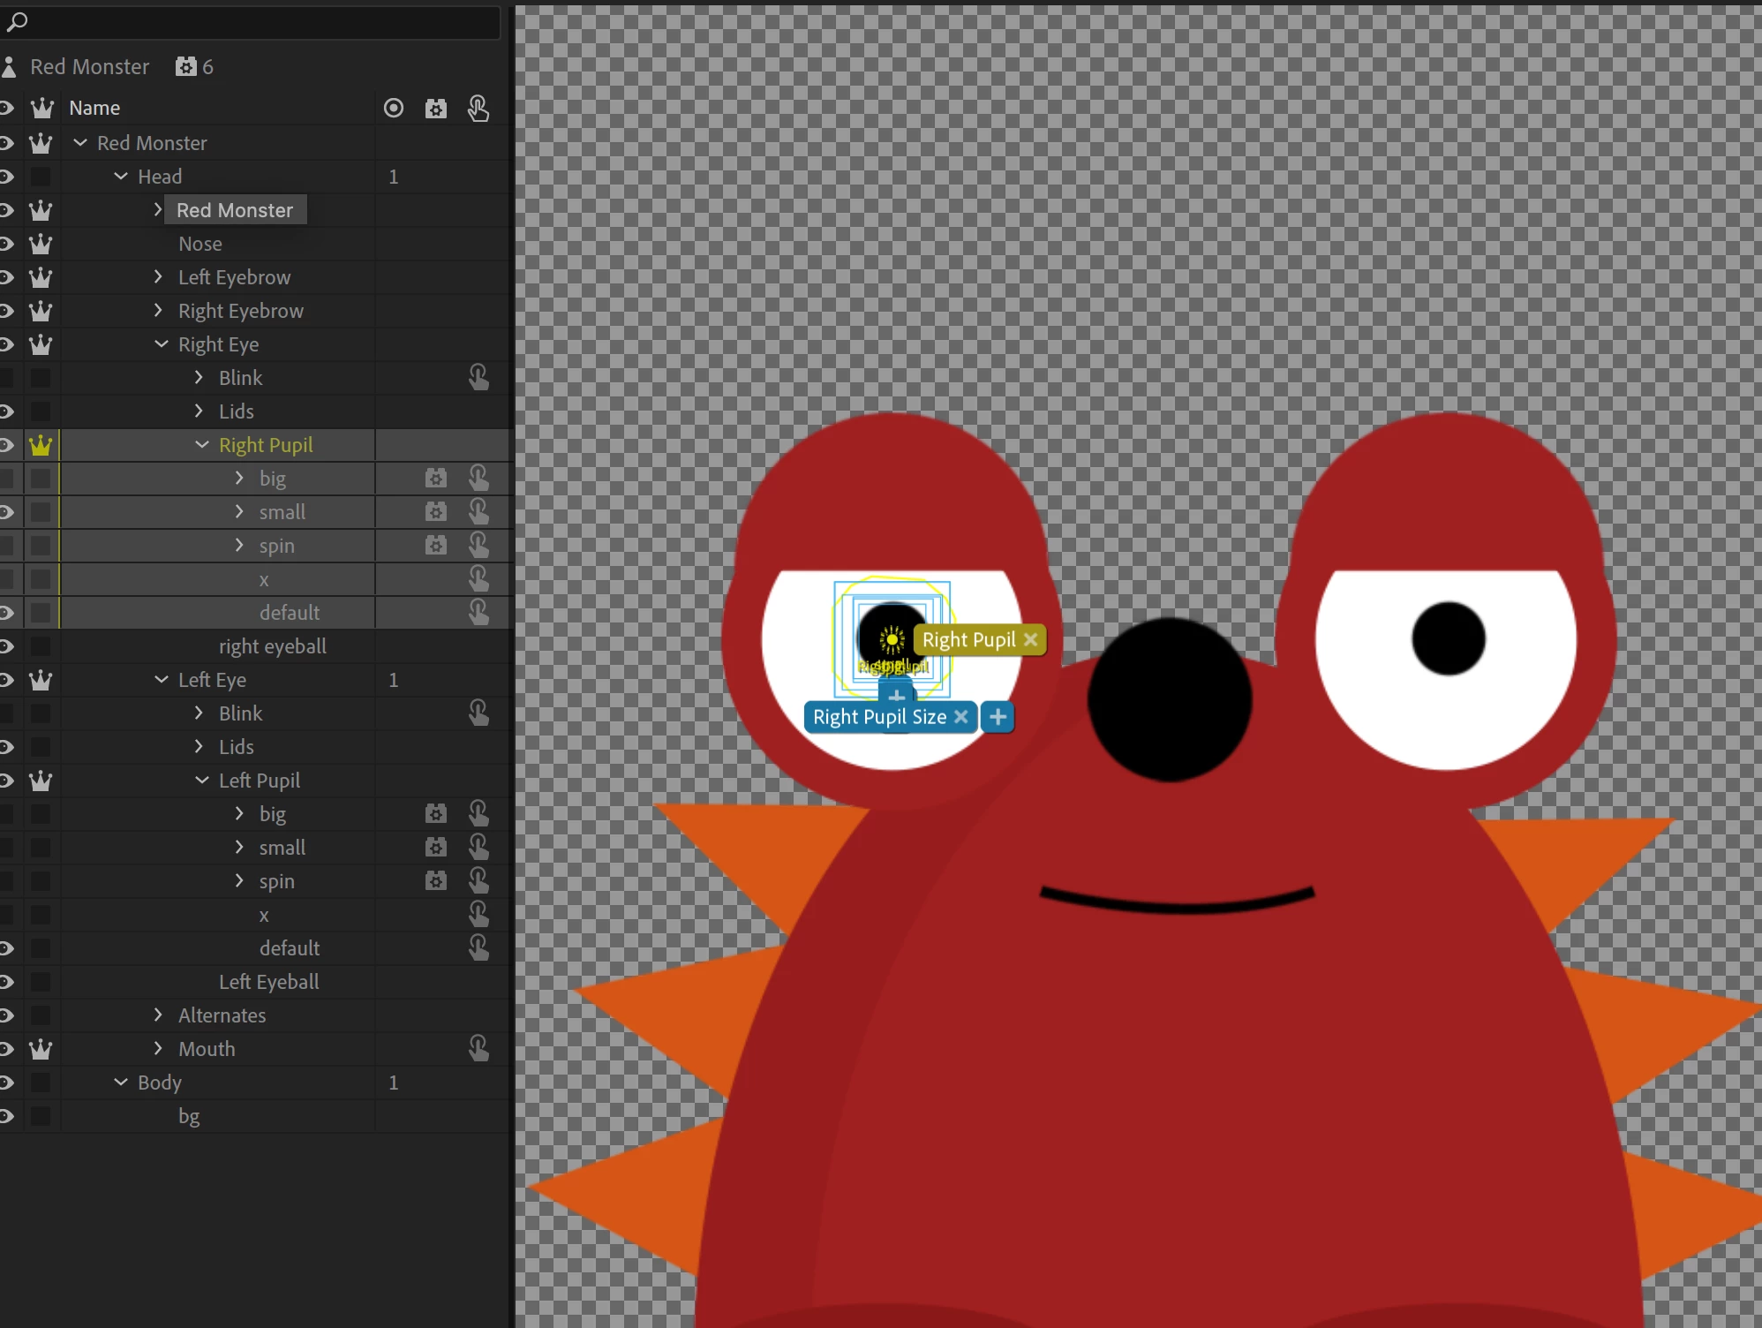Select the Left Eyeball layer
This screenshot has width=1762, height=1328.
(268, 982)
